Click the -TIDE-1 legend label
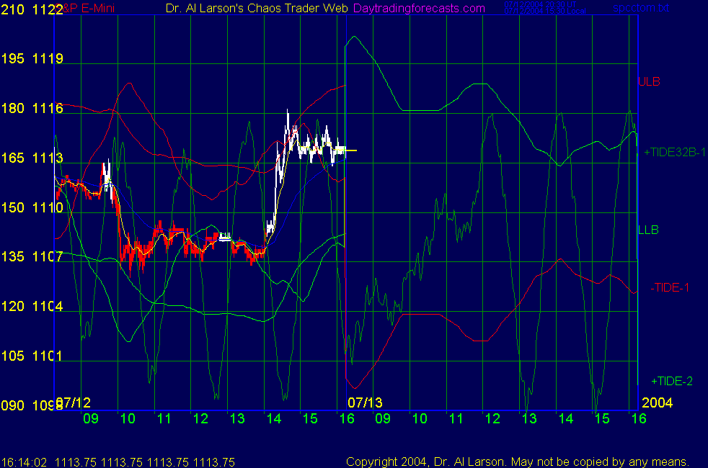 coord(670,288)
